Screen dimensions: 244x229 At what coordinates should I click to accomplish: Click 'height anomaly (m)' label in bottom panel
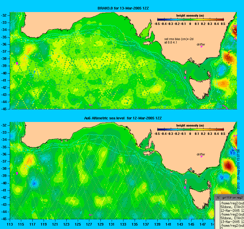[x=190, y=125]
